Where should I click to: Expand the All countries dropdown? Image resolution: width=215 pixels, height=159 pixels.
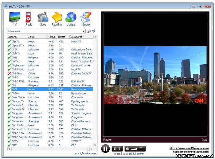point(84,31)
